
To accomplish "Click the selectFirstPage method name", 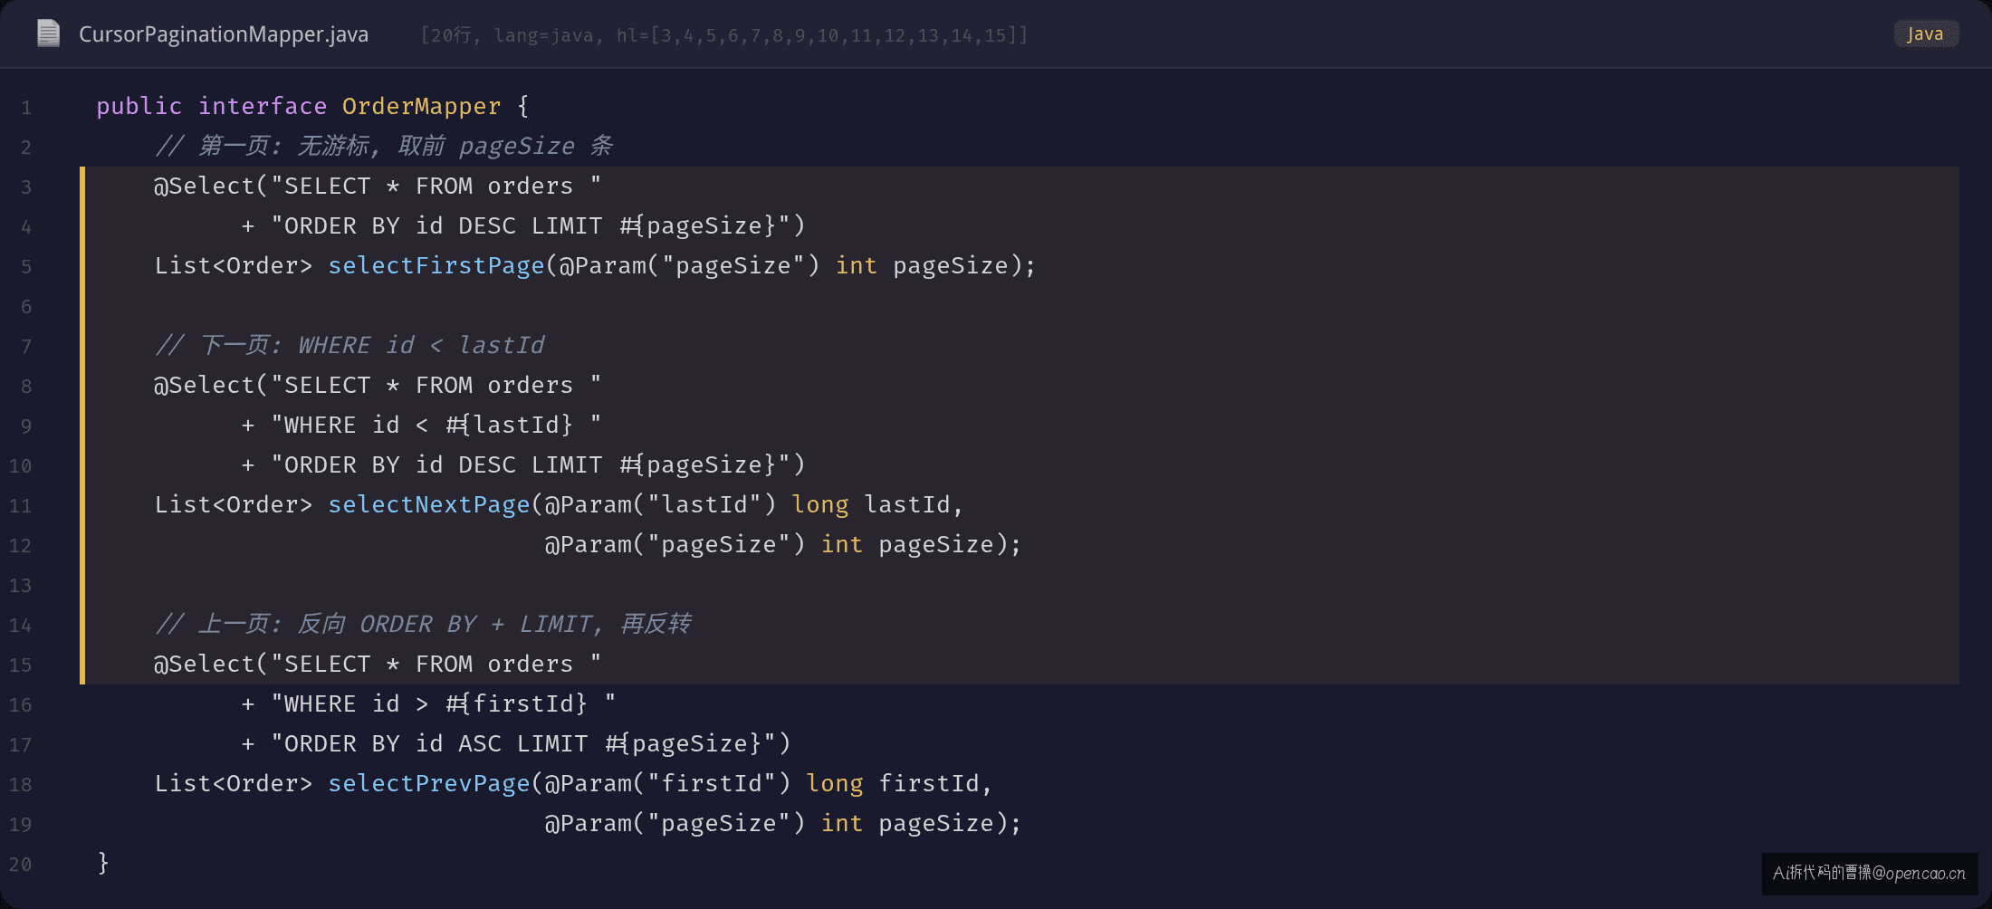I will pyautogui.click(x=436, y=265).
